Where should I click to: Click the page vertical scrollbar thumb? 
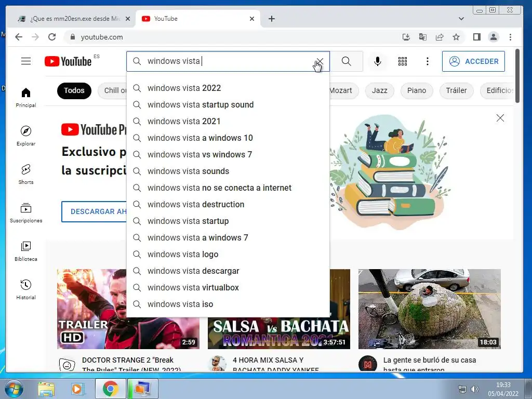[517, 76]
